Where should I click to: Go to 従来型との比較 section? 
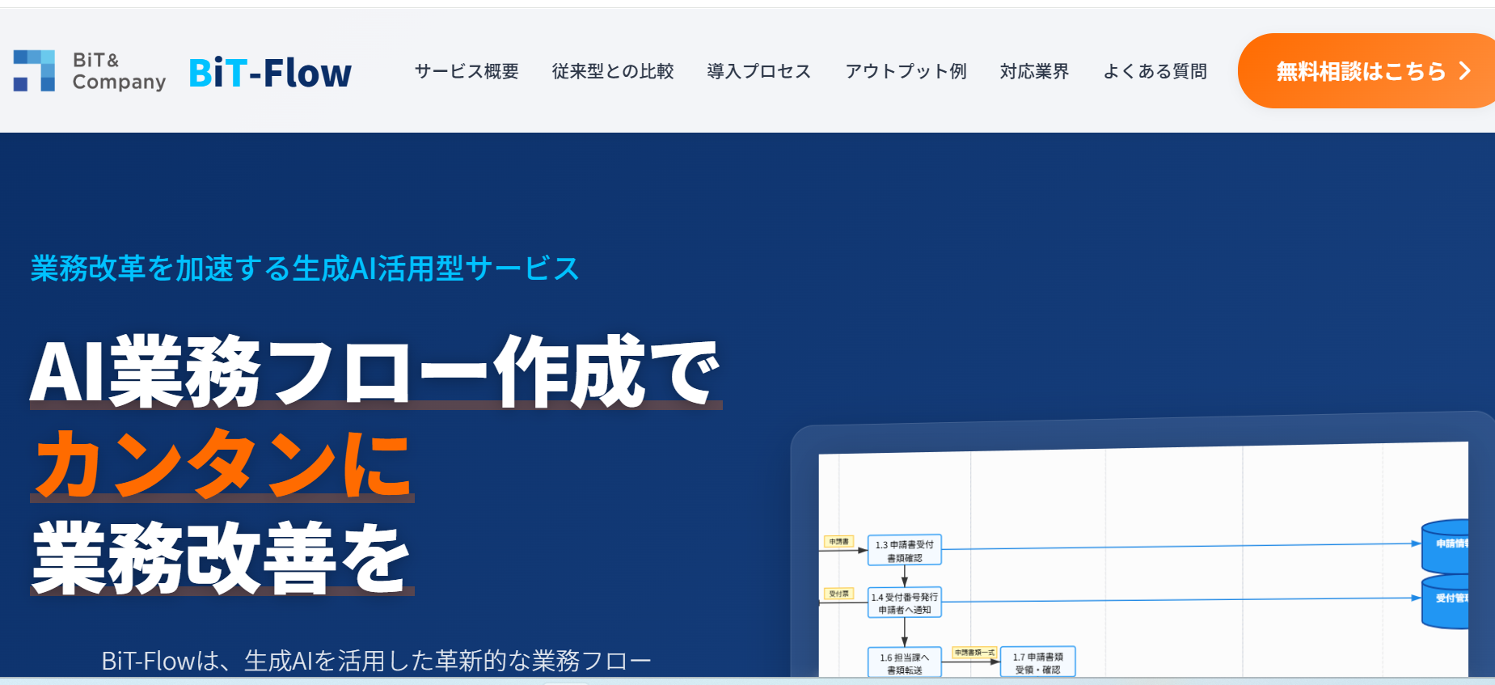point(612,71)
